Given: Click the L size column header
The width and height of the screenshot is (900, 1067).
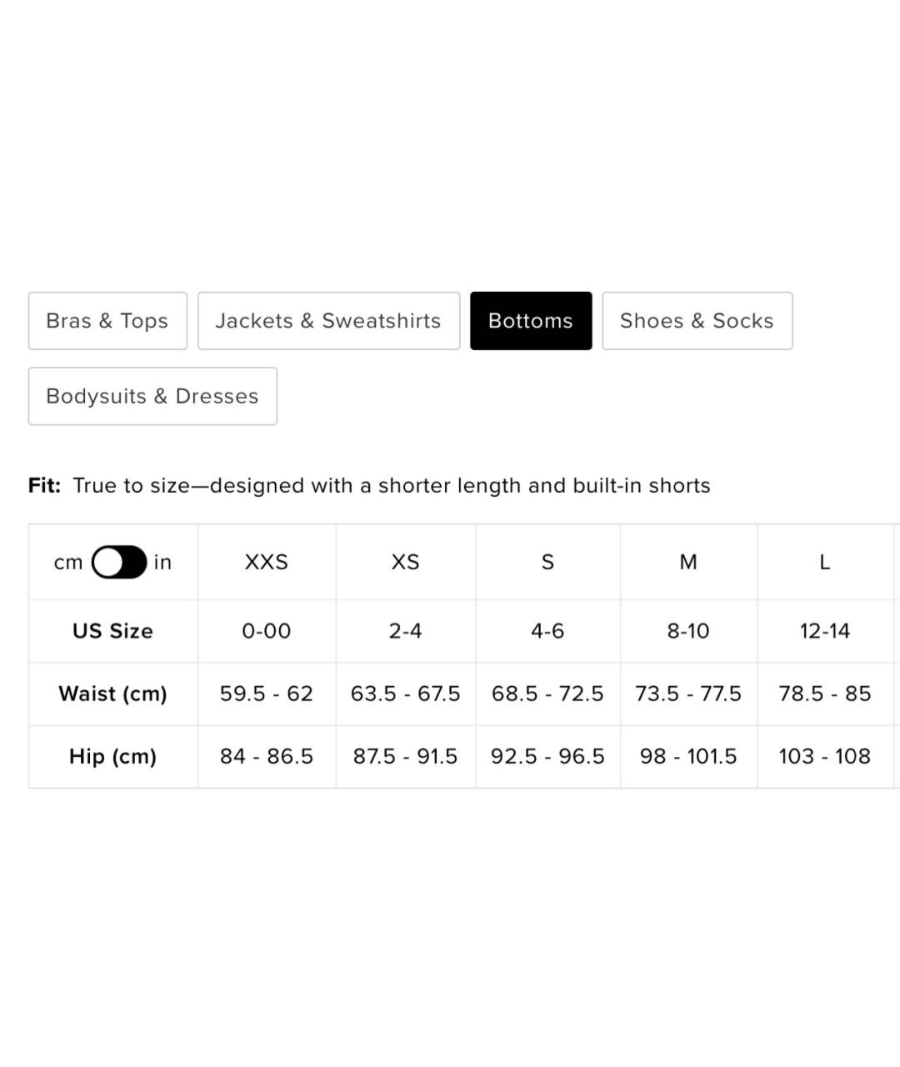Looking at the screenshot, I should point(825,562).
